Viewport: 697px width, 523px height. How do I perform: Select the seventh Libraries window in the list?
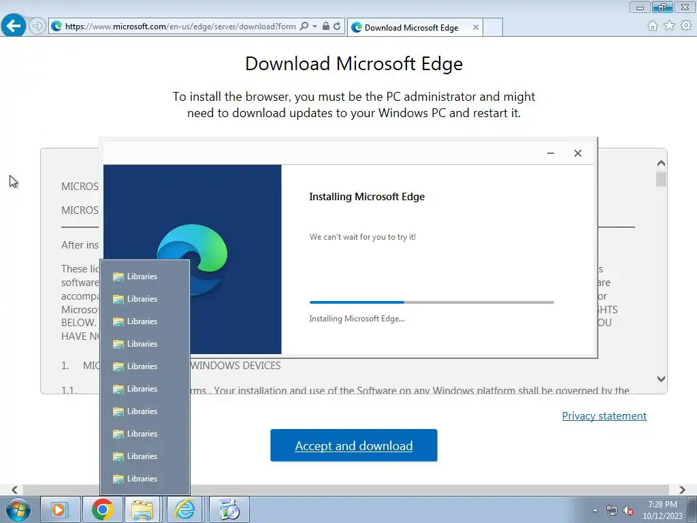click(x=145, y=411)
